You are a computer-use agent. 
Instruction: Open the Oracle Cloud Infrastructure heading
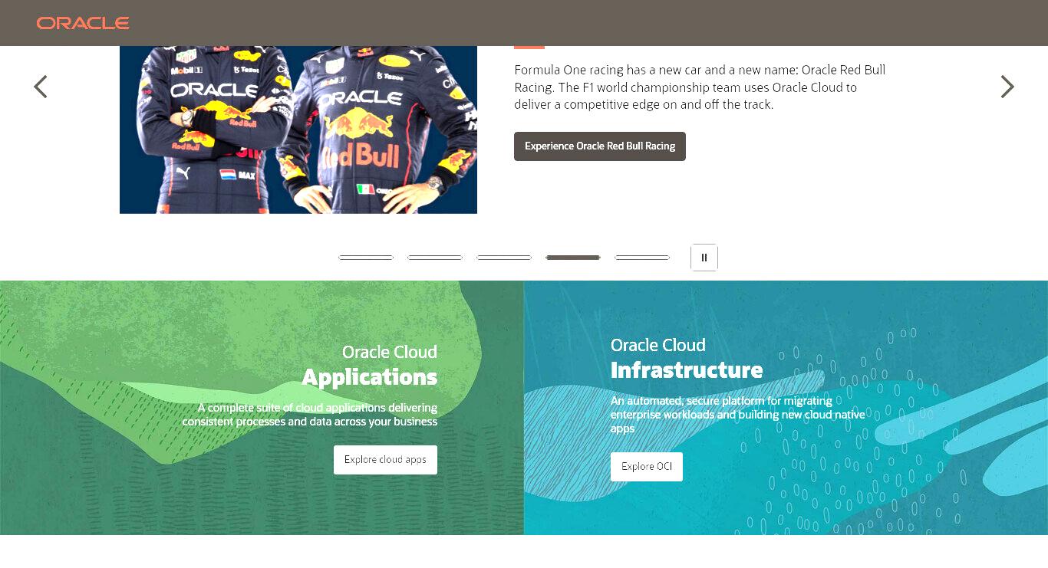click(x=687, y=358)
